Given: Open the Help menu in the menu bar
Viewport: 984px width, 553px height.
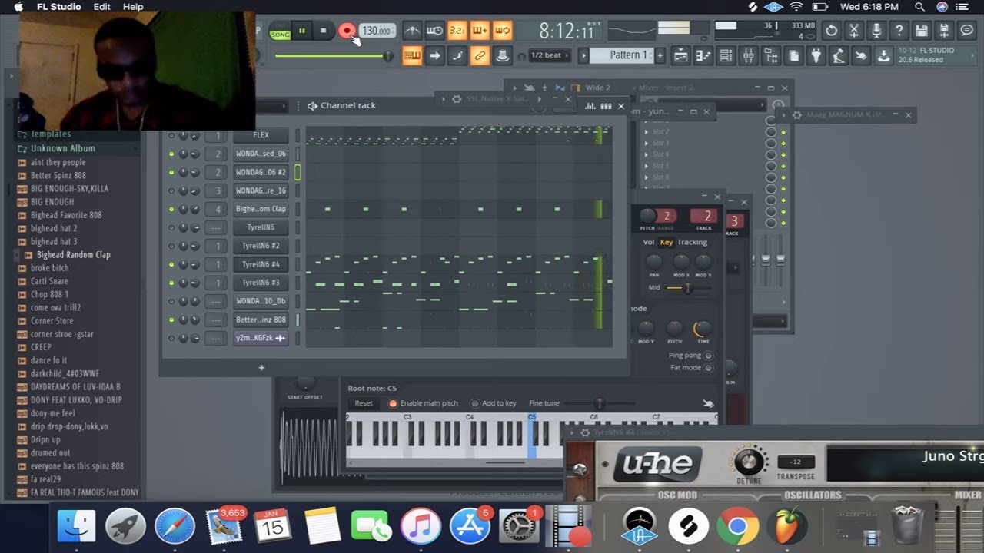Looking at the screenshot, I should click(133, 7).
